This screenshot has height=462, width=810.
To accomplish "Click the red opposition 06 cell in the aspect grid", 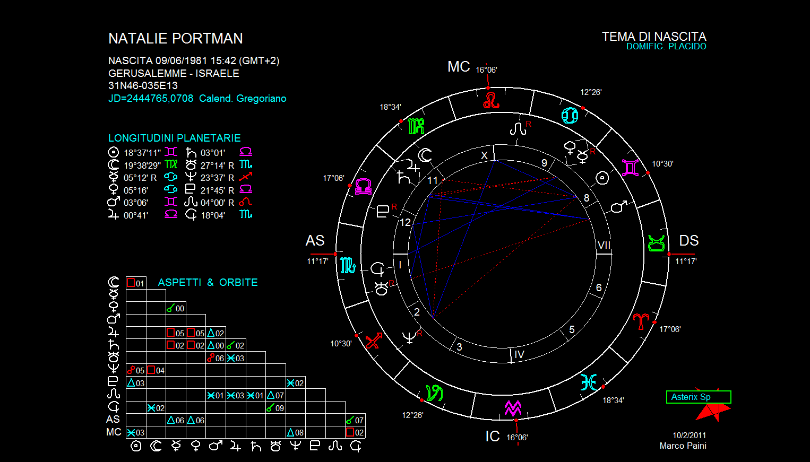I will [216, 358].
